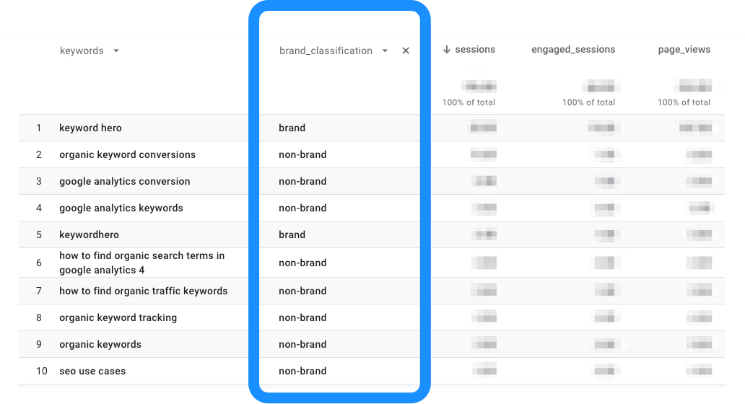Click 'organic keyword conversions' keyword cell
The image size is (745, 404).
point(127,155)
